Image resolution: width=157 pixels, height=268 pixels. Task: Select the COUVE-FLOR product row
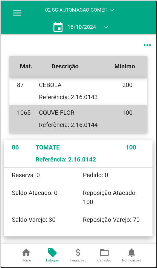pyautogui.click(x=78, y=118)
